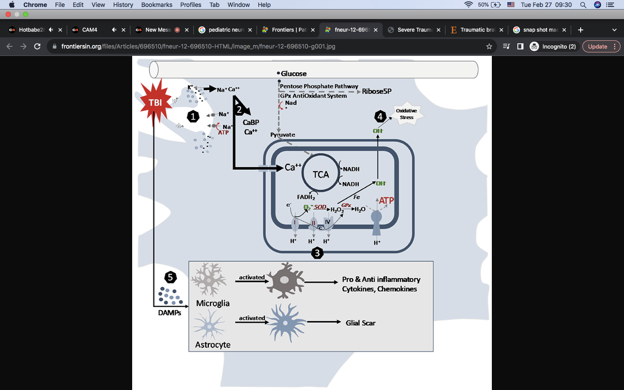Click the back navigation arrow
624x390 pixels.
click(x=10, y=46)
